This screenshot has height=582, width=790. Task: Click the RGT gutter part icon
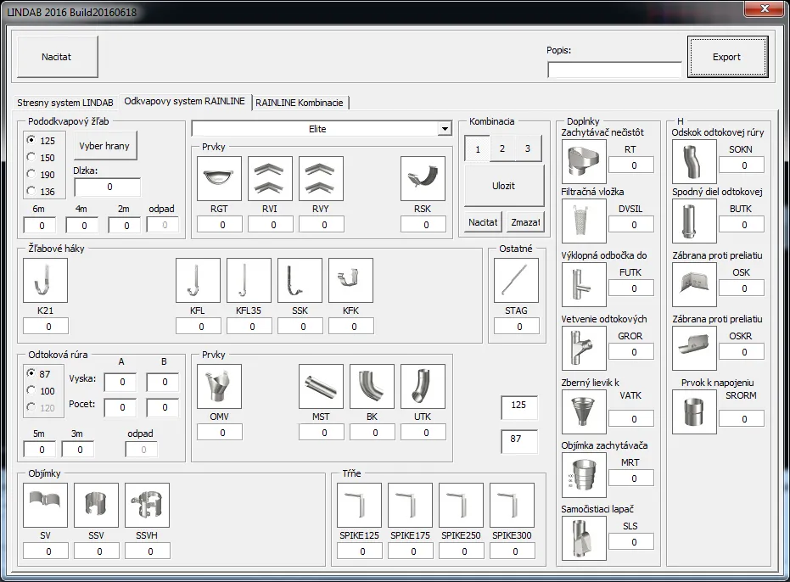point(219,178)
